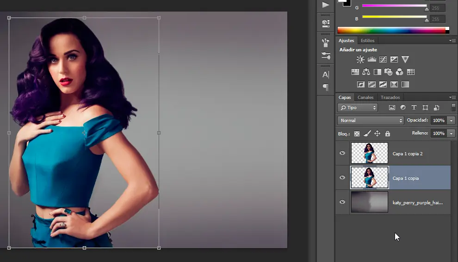
Task: Open the Brush Presets panel icon
Action: pos(326,43)
